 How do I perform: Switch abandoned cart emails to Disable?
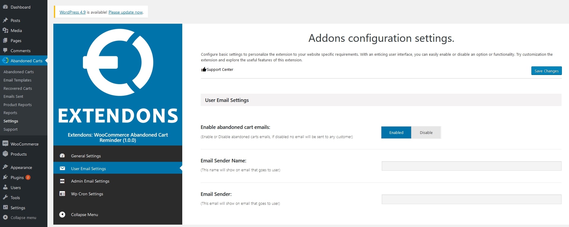click(x=426, y=132)
